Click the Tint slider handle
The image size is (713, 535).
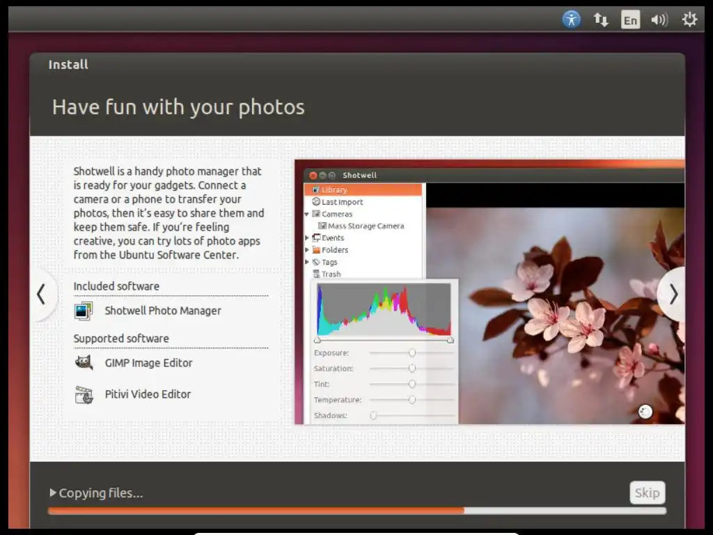(412, 385)
